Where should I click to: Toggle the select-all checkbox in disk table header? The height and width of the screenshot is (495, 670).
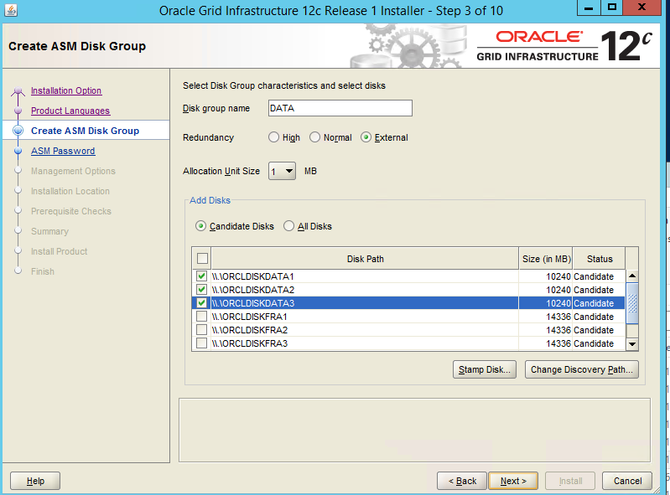[202, 258]
